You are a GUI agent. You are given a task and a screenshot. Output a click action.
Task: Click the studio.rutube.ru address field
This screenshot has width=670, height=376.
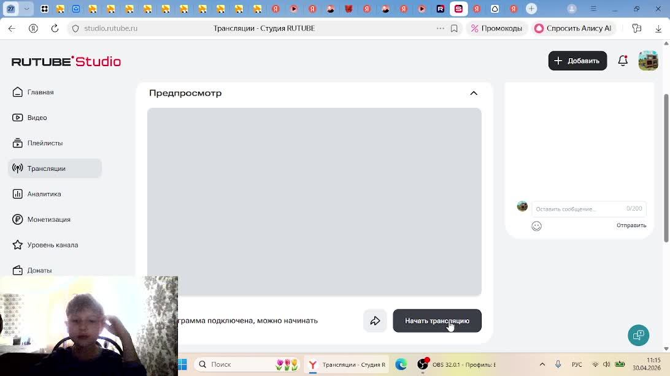pyautogui.click(x=110, y=28)
